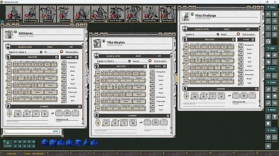
Task: Click 'Click to select' kit on Gilthanas sheet
Action: [72, 52]
